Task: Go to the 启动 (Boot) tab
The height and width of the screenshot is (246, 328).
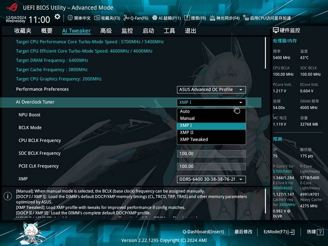Action: point(148,31)
